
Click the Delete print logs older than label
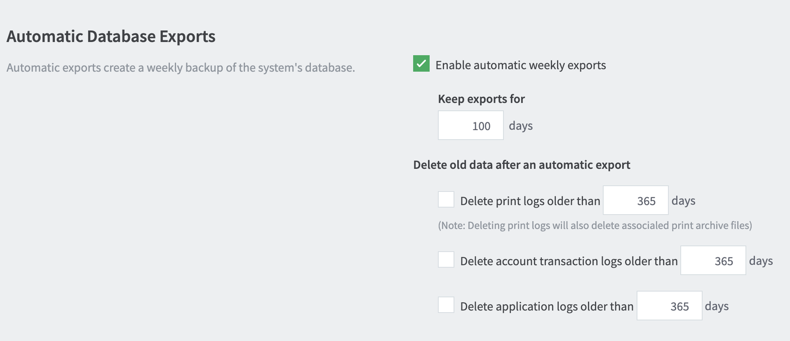(x=530, y=201)
